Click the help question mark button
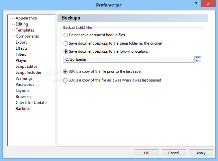 pos(195,4)
